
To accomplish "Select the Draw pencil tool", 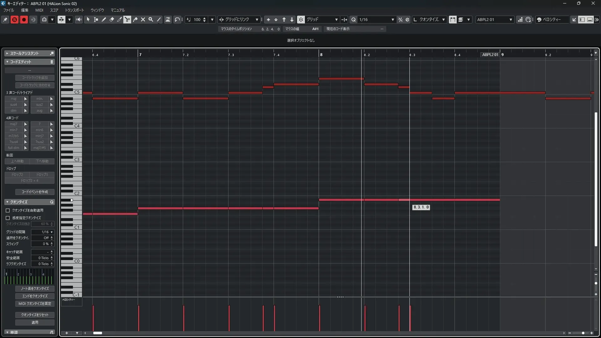I will point(104,19).
